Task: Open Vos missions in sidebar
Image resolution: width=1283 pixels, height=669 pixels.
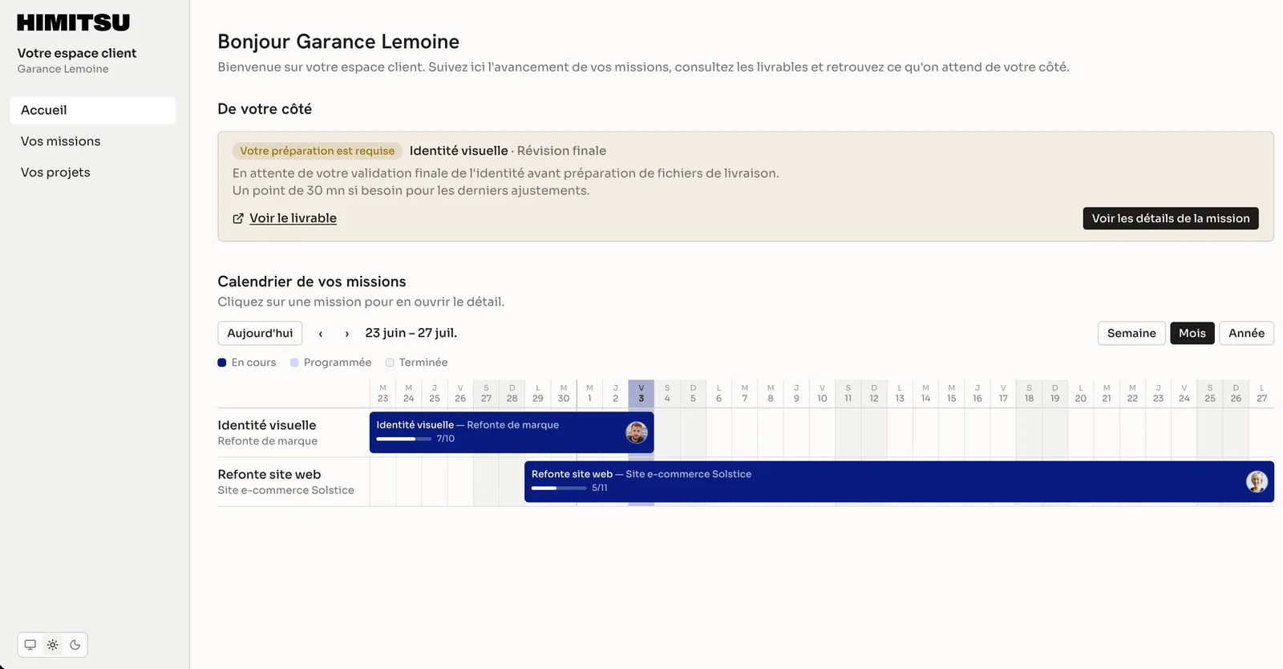Action: (93, 141)
